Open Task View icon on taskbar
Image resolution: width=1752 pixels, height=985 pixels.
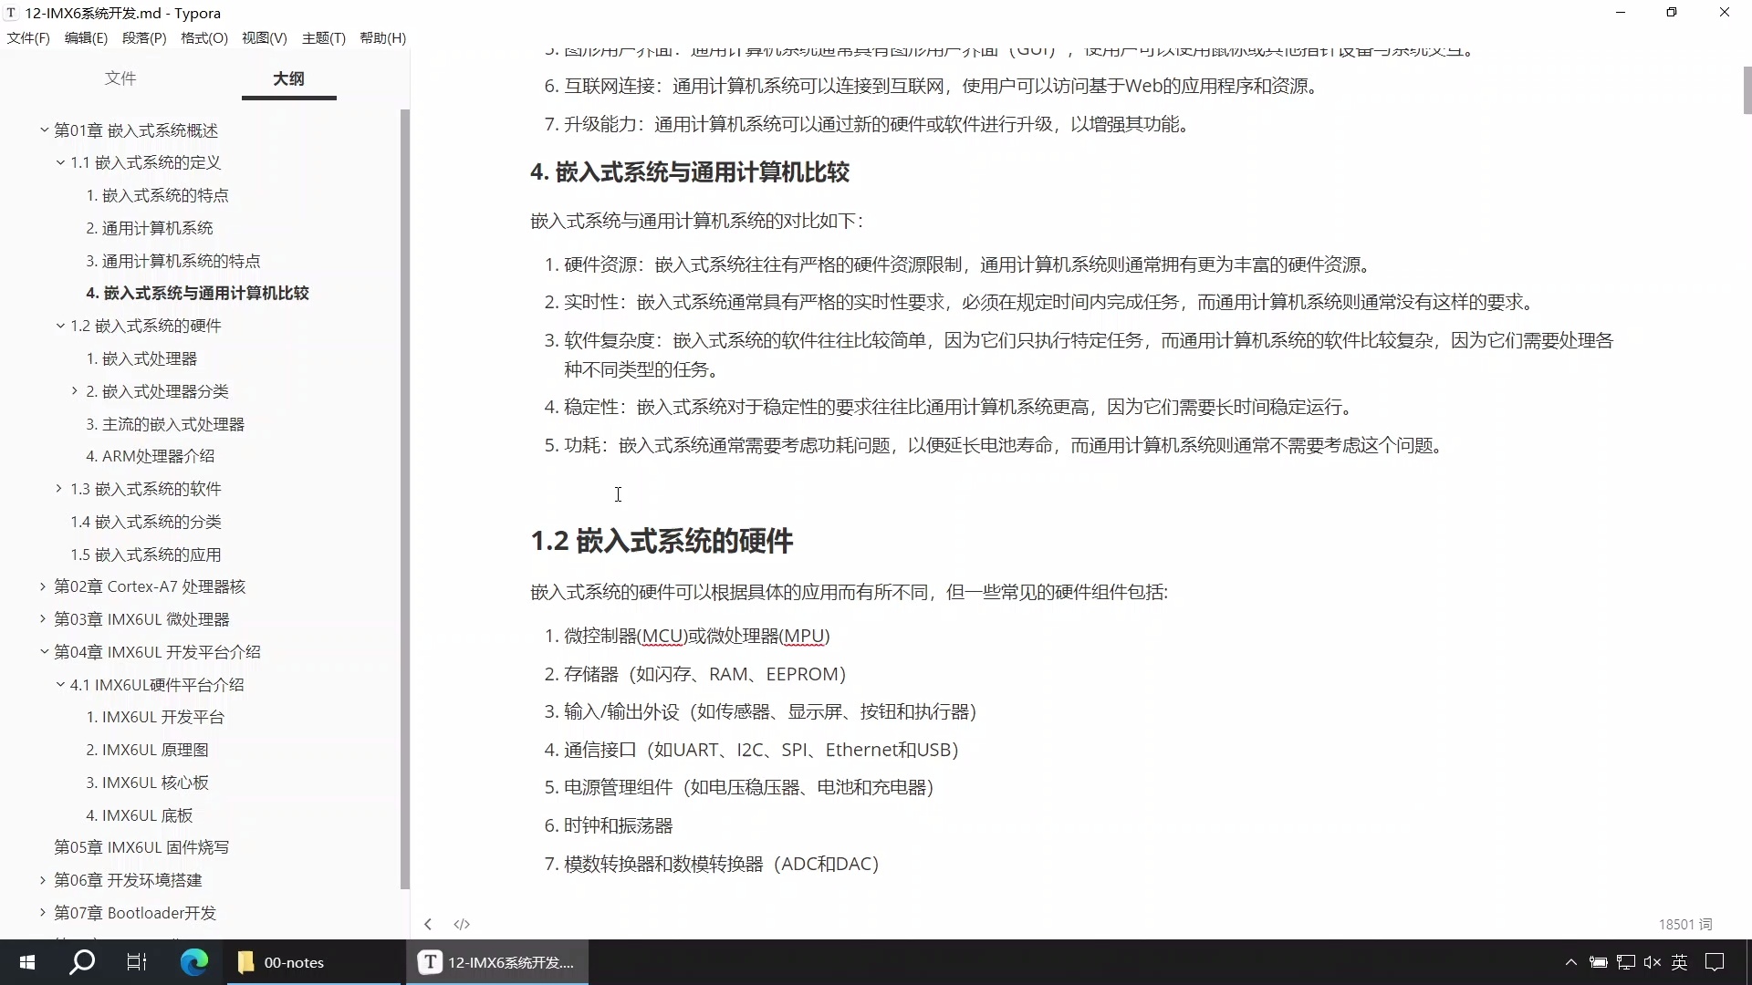point(137,962)
